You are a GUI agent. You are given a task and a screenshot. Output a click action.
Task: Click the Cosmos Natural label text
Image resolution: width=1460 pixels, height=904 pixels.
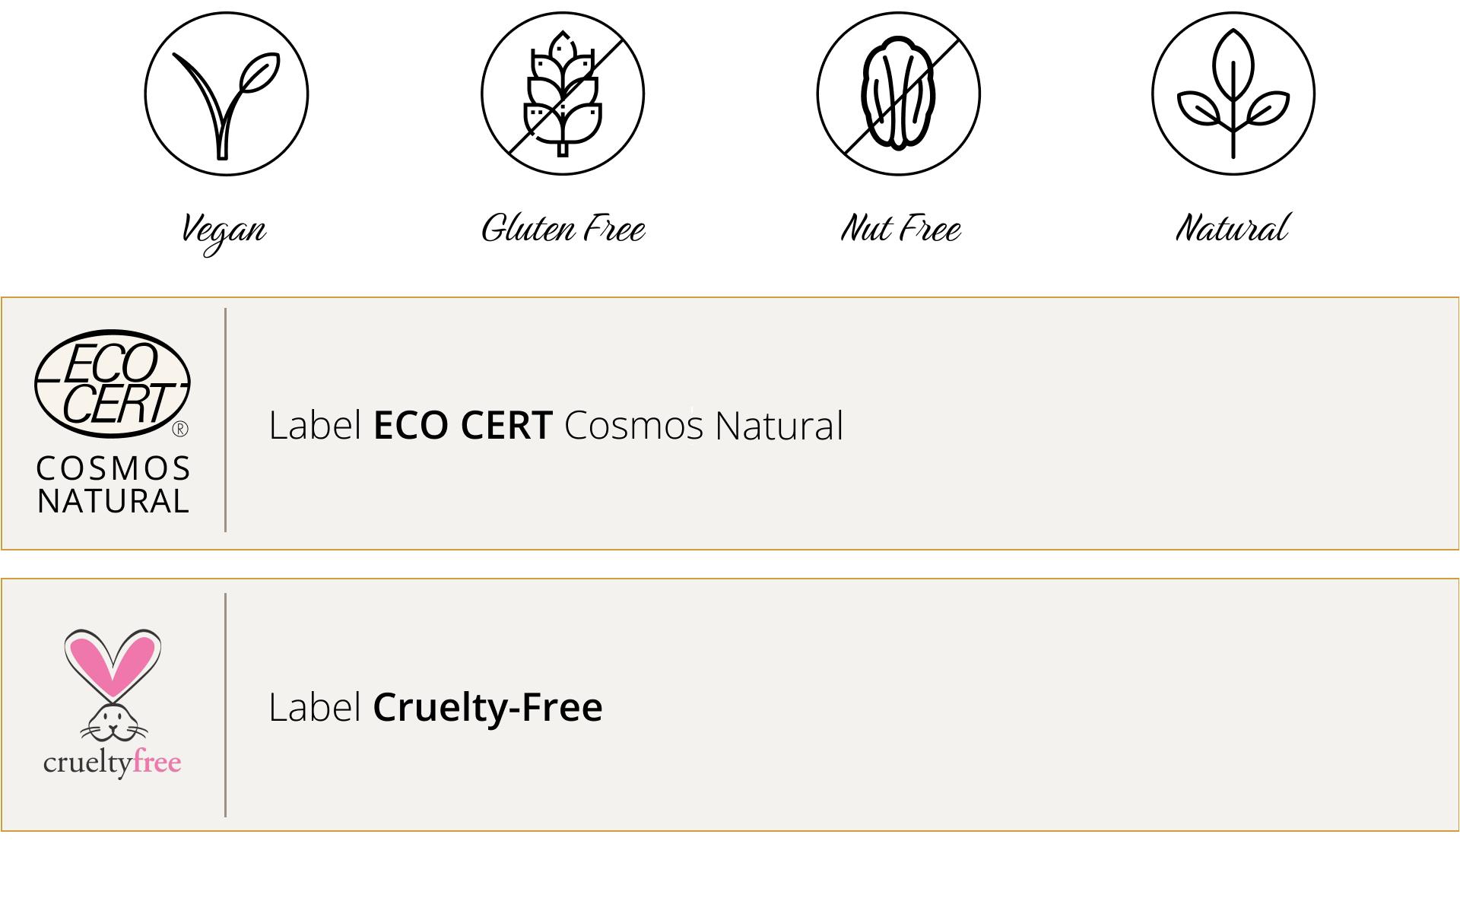pos(703,425)
